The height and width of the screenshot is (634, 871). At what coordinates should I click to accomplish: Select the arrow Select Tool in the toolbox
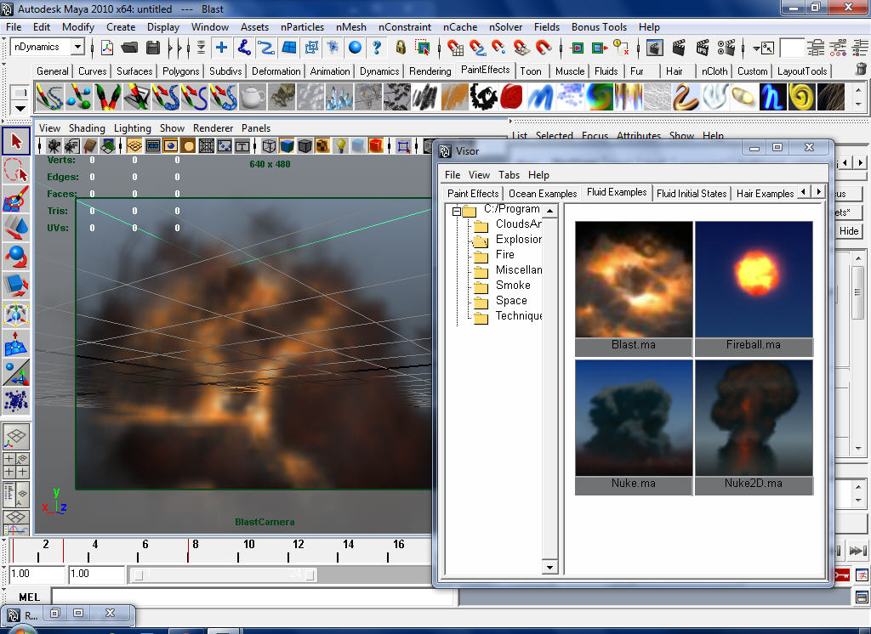(x=16, y=142)
